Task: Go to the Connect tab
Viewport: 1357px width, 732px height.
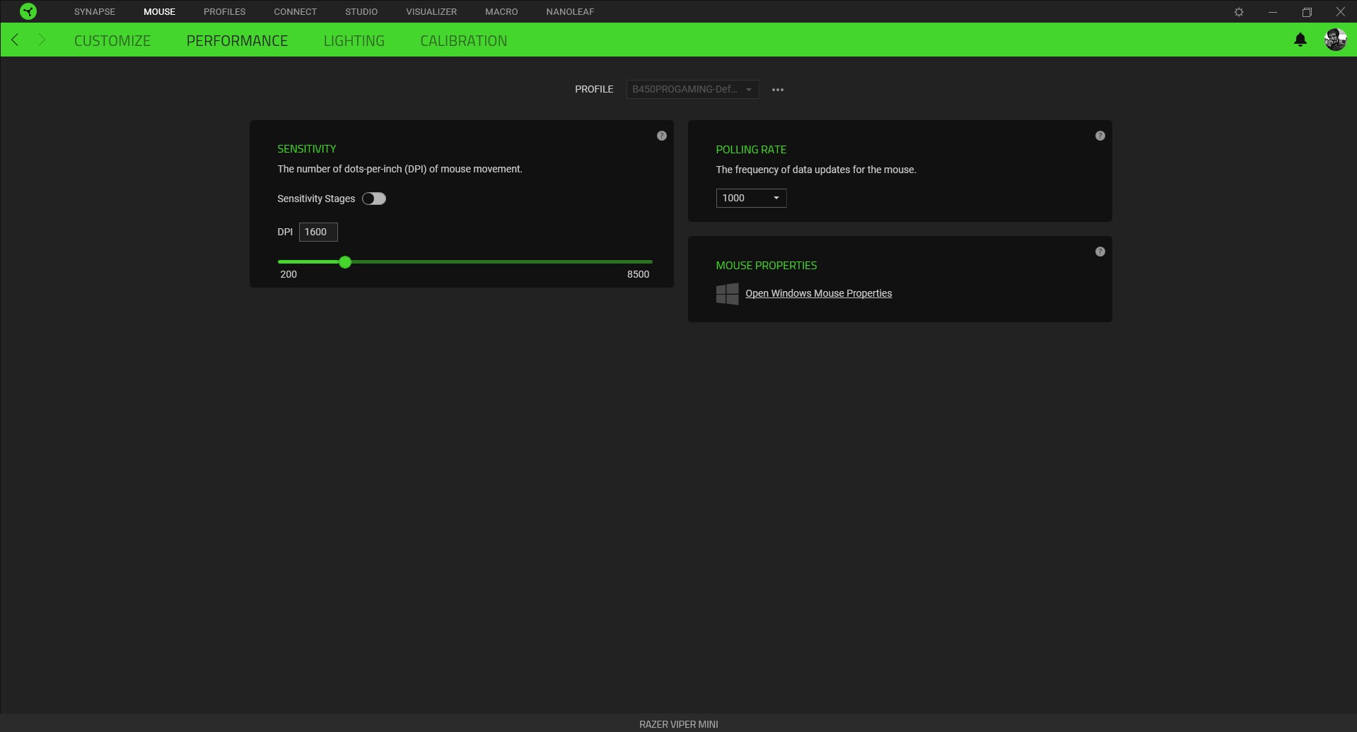Action: coord(296,12)
